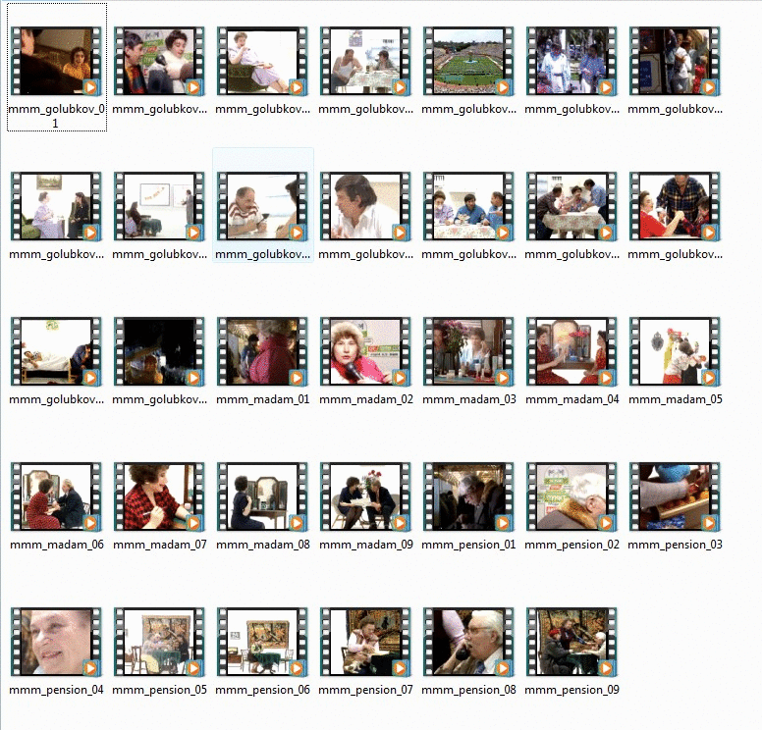Screen dimensions: 762x730
Task: Select the mmm_pension_01 video thumbnail
Action: pos(468,496)
